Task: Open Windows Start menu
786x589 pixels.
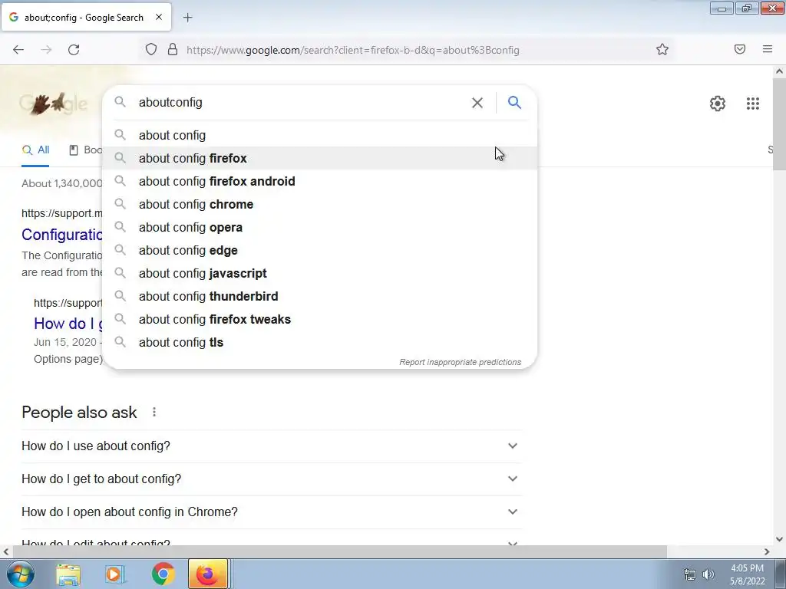Action: pos(20,574)
